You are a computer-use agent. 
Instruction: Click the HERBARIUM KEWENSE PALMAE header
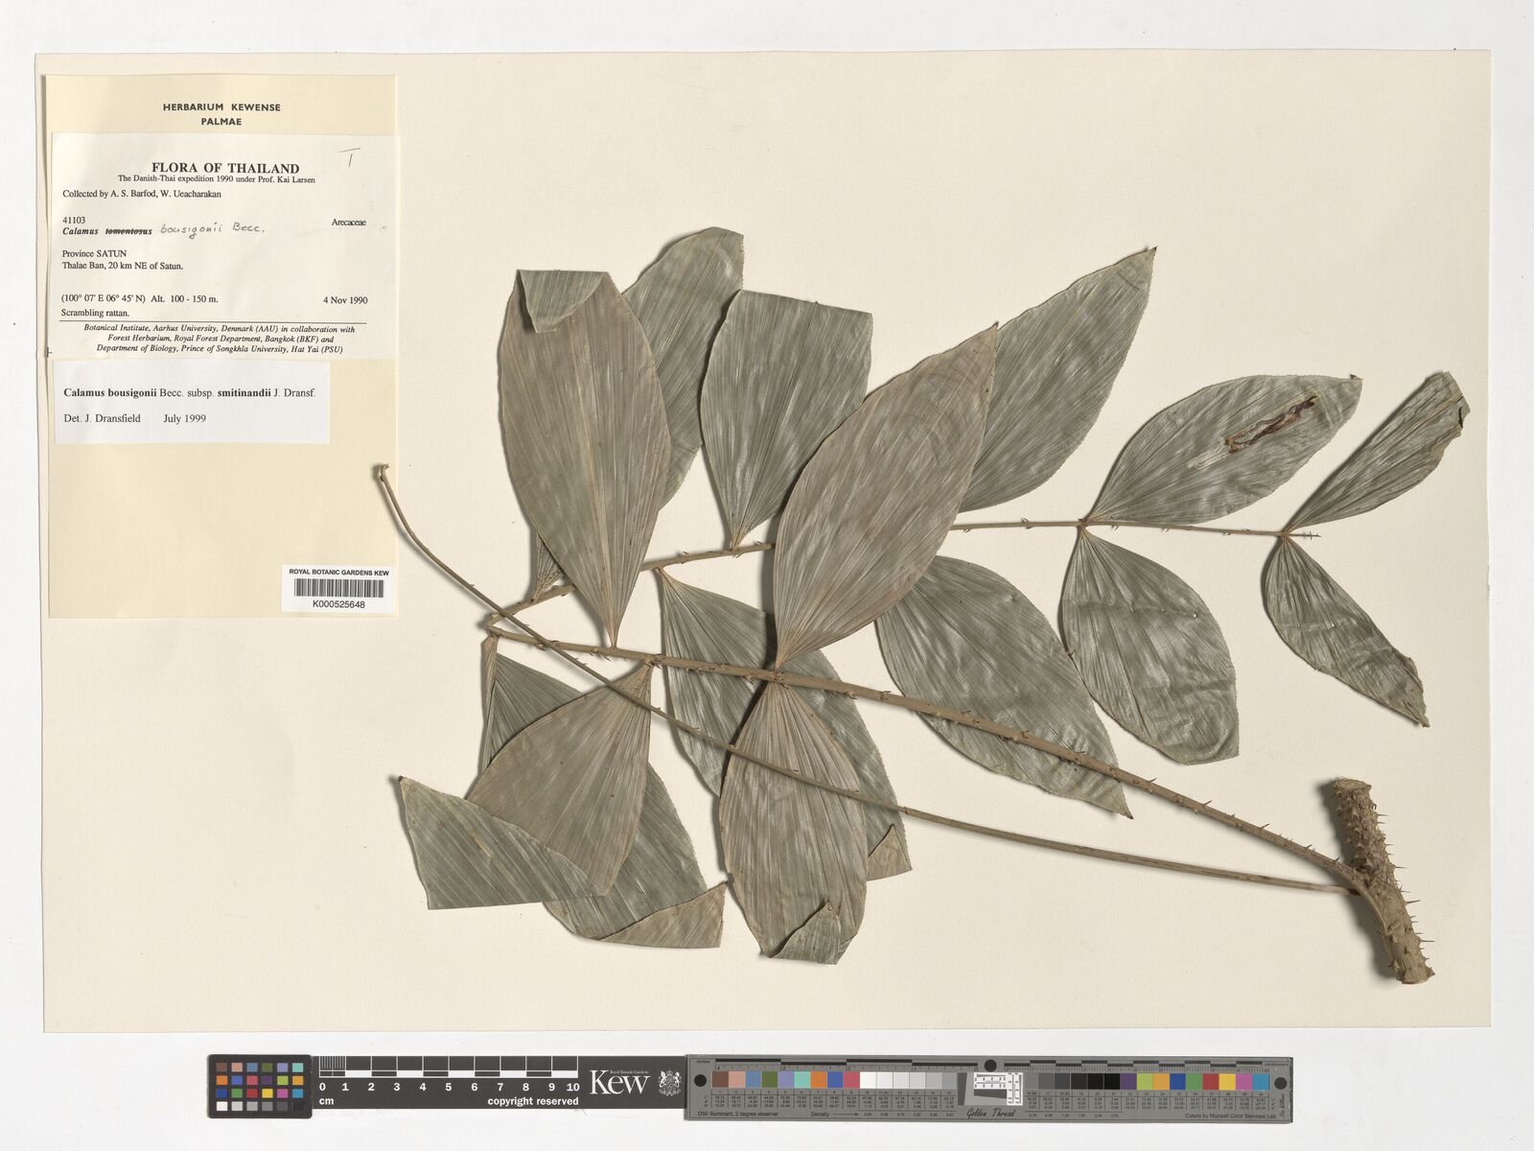coord(221,114)
